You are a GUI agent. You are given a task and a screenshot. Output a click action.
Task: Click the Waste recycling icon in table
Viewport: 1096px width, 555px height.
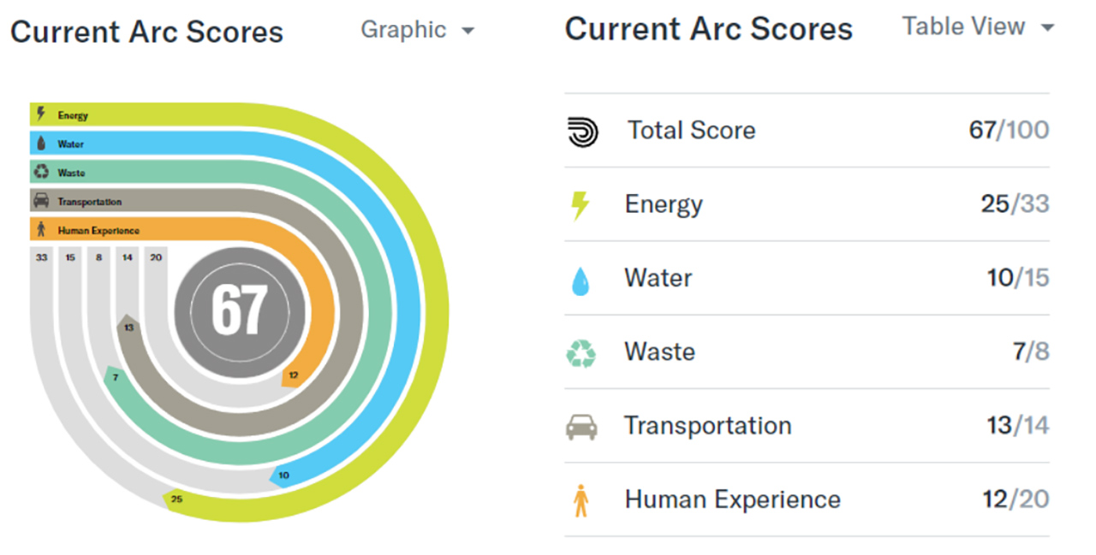point(581,353)
